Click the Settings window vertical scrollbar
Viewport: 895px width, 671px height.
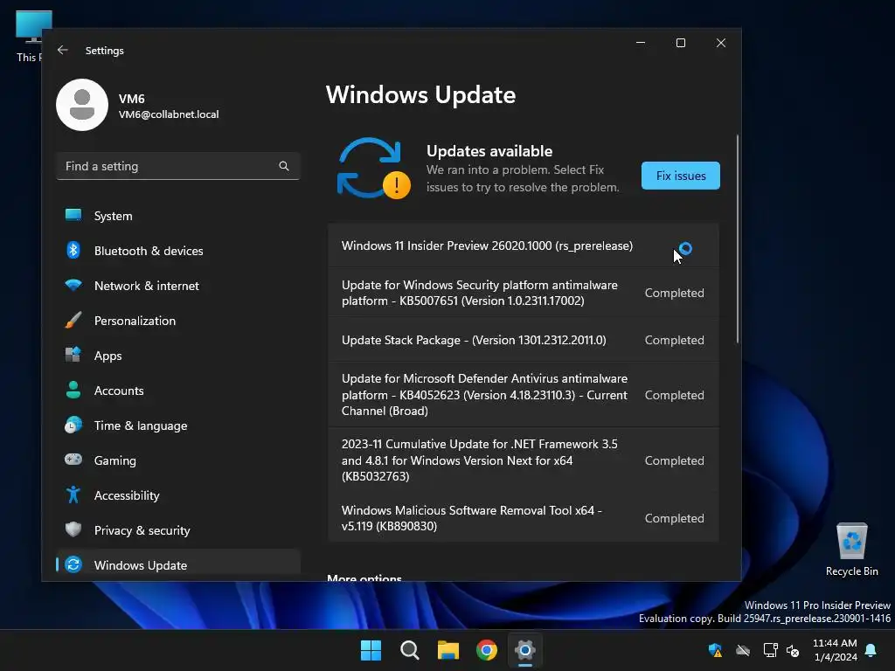click(x=738, y=239)
